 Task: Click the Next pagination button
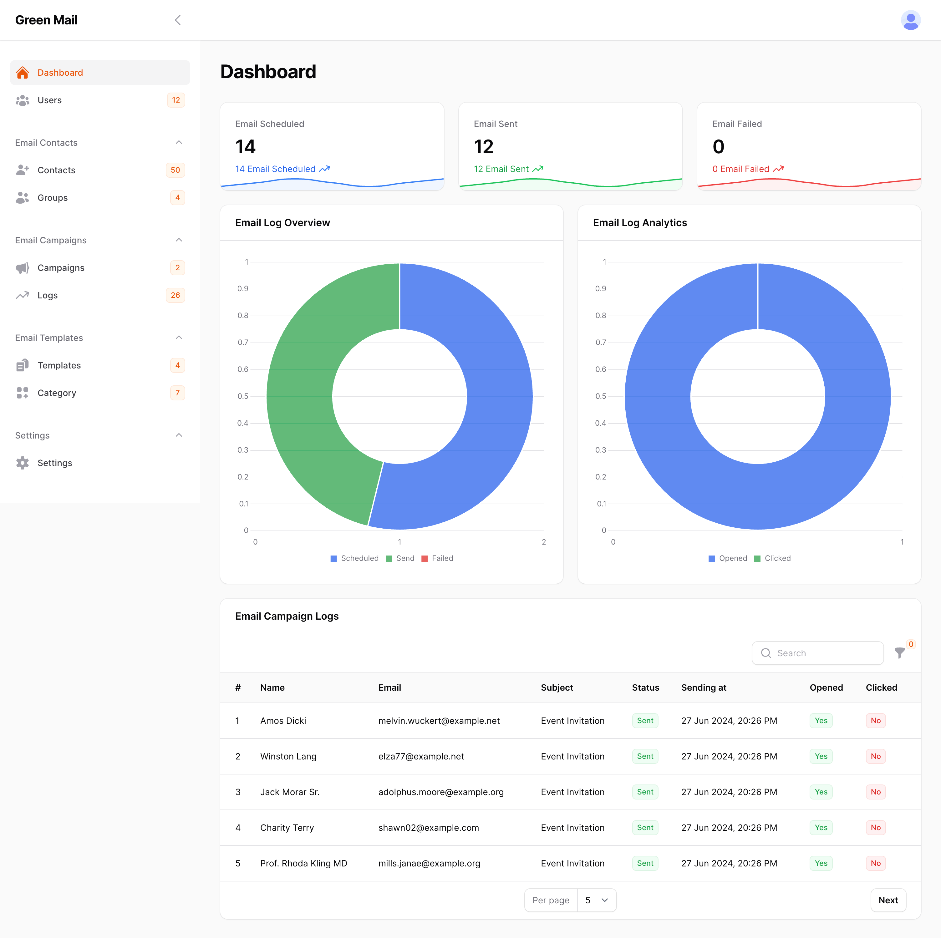pyautogui.click(x=888, y=900)
